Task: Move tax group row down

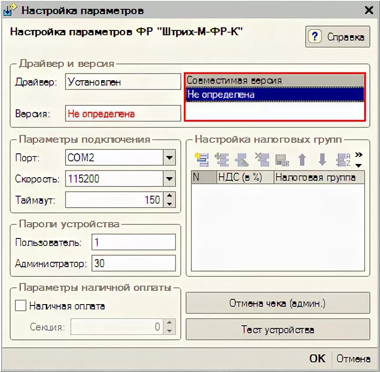Action: (x=322, y=160)
